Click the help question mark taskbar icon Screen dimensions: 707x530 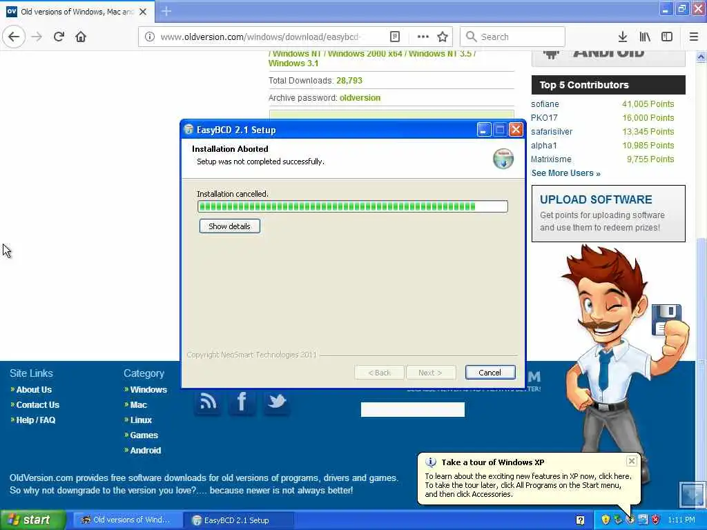click(x=580, y=520)
